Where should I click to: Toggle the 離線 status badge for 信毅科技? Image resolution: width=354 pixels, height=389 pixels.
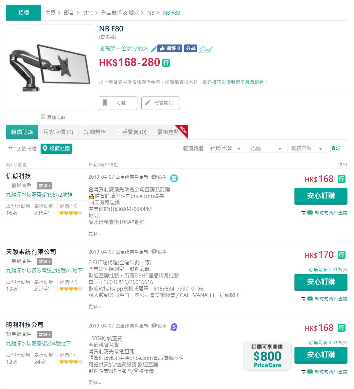(44, 186)
